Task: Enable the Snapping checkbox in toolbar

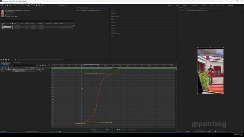Action: (59, 5)
